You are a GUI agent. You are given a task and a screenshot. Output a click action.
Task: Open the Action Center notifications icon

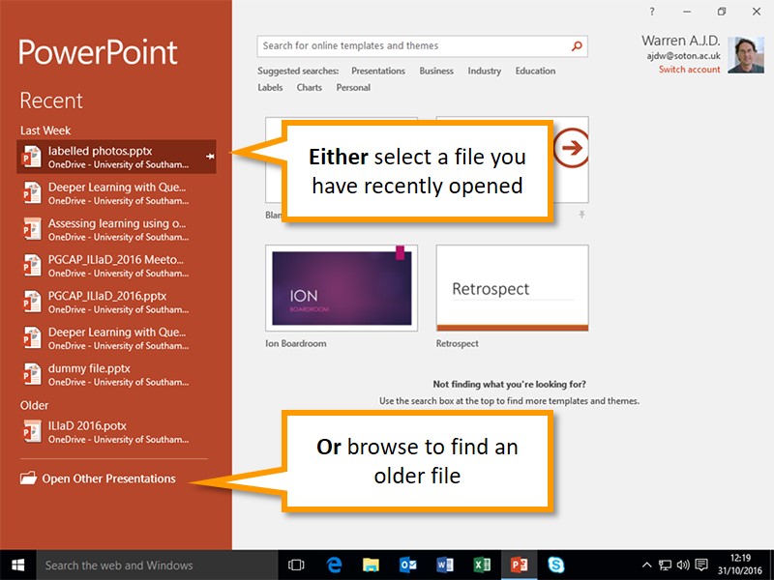pos(700,565)
